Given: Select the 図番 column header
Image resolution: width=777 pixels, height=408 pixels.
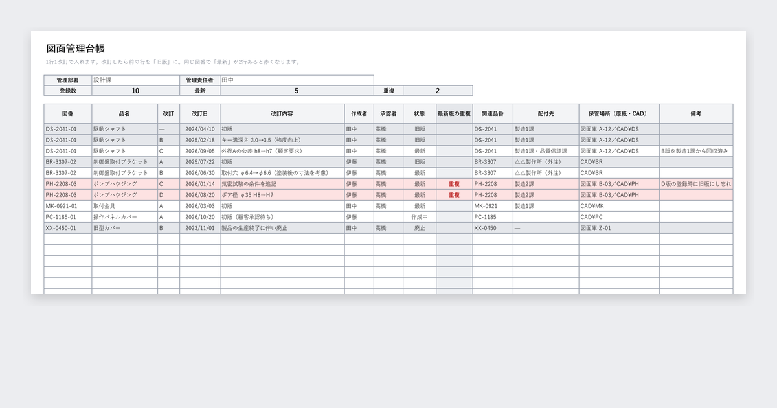Looking at the screenshot, I should pos(68,113).
